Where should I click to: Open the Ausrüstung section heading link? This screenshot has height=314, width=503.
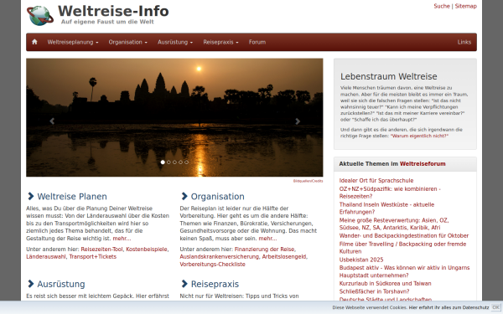(61, 284)
